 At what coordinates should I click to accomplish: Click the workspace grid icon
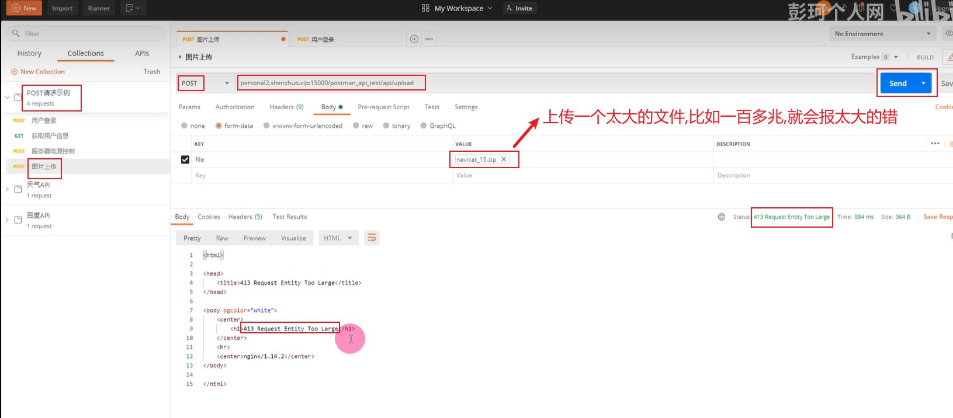point(425,8)
